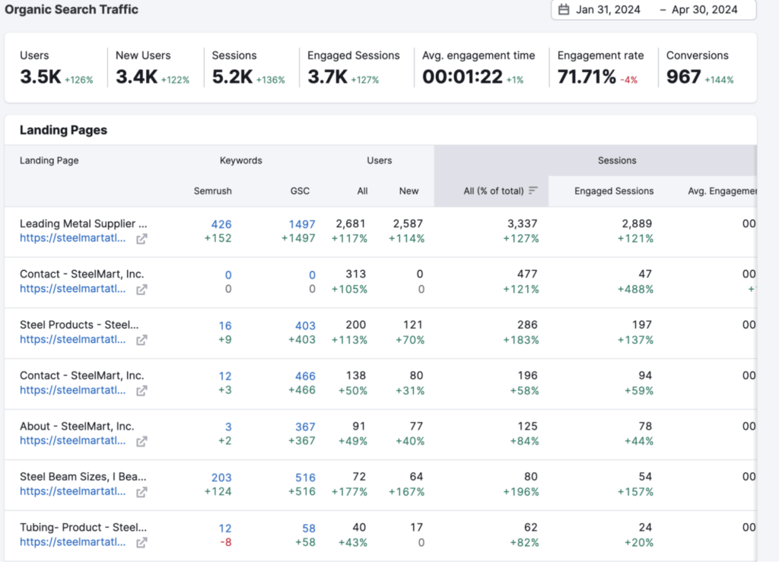Viewport: 779px width, 562px height.
Task: Open the 1497 GSC keywords link
Action: point(302,224)
